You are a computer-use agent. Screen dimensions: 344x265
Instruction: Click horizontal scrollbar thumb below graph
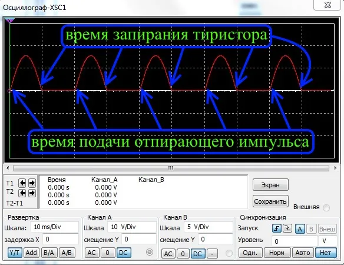tap(171, 168)
